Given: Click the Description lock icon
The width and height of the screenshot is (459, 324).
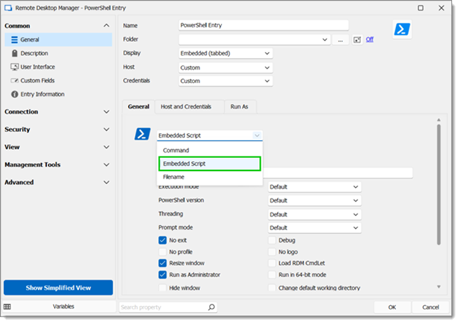Looking at the screenshot, I should (x=15, y=53).
